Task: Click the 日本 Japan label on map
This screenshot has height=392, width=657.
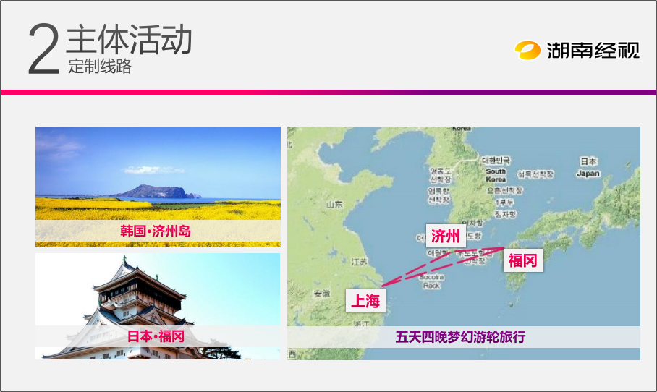Action: click(588, 167)
